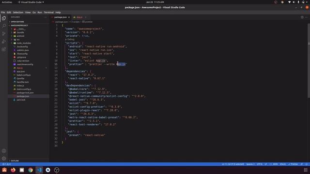Open the Help menu
Screen dimensions: 310x174
point(58,12)
